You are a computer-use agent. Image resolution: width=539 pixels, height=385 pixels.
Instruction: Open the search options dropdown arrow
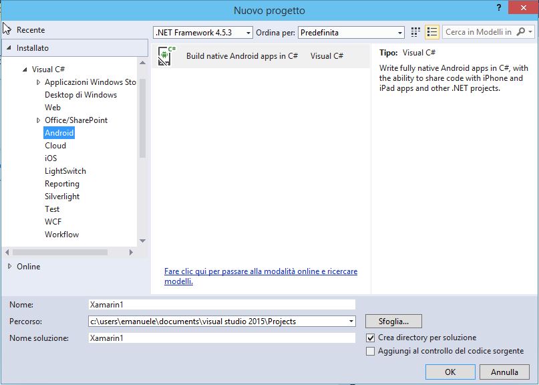(530, 32)
